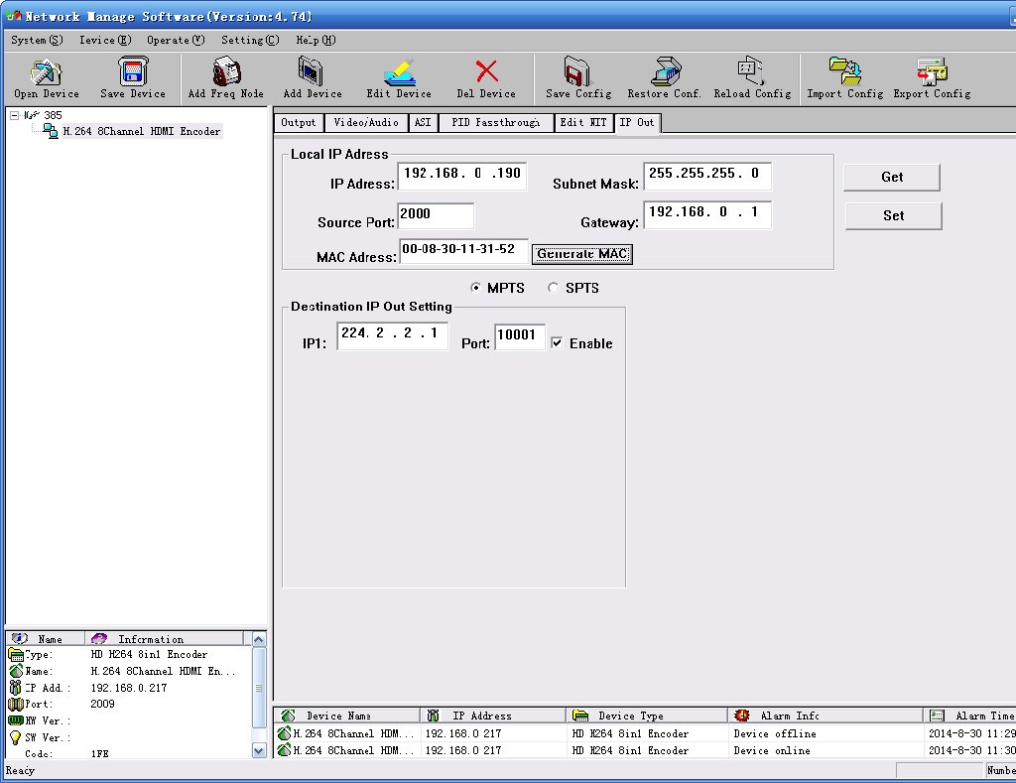Switch to the PID Passthrough tab
The width and height of the screenshot is (1016, 783).
pos(496,122)
